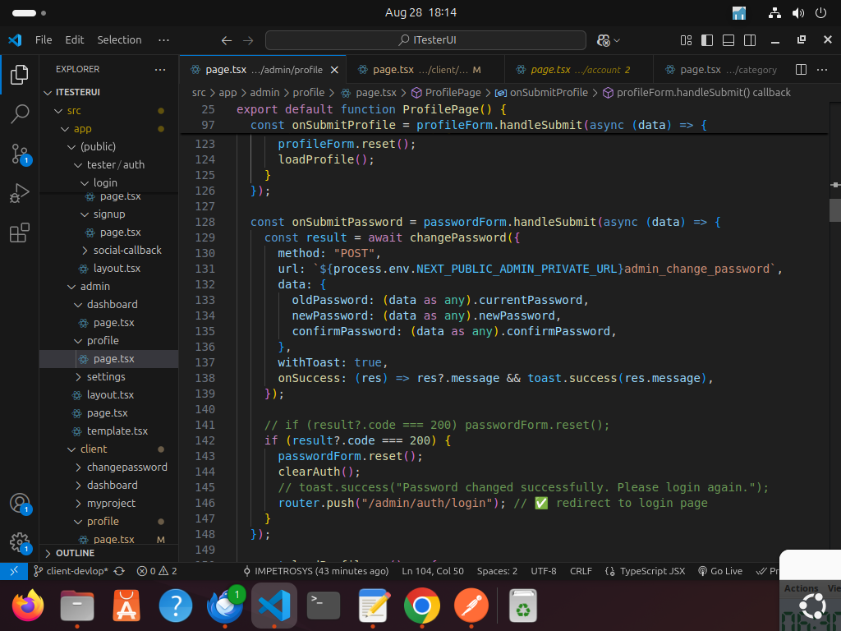Screen dimensions: 841x631
Task: Open the Source Control view
Action: [20, 154]
